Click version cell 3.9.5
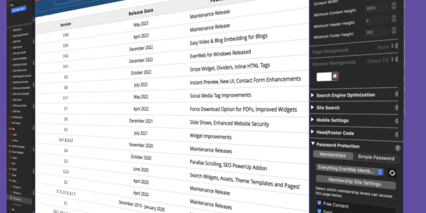This screenshot has height=213, width=426. click(x=65, y=46)
